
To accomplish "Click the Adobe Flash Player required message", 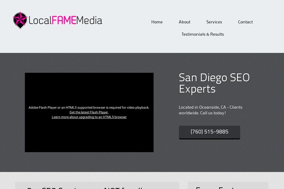I will [89, 108].
